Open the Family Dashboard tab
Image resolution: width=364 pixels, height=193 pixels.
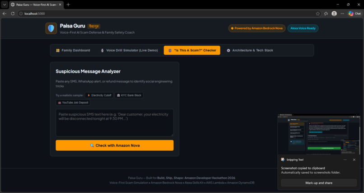(73, 50)
